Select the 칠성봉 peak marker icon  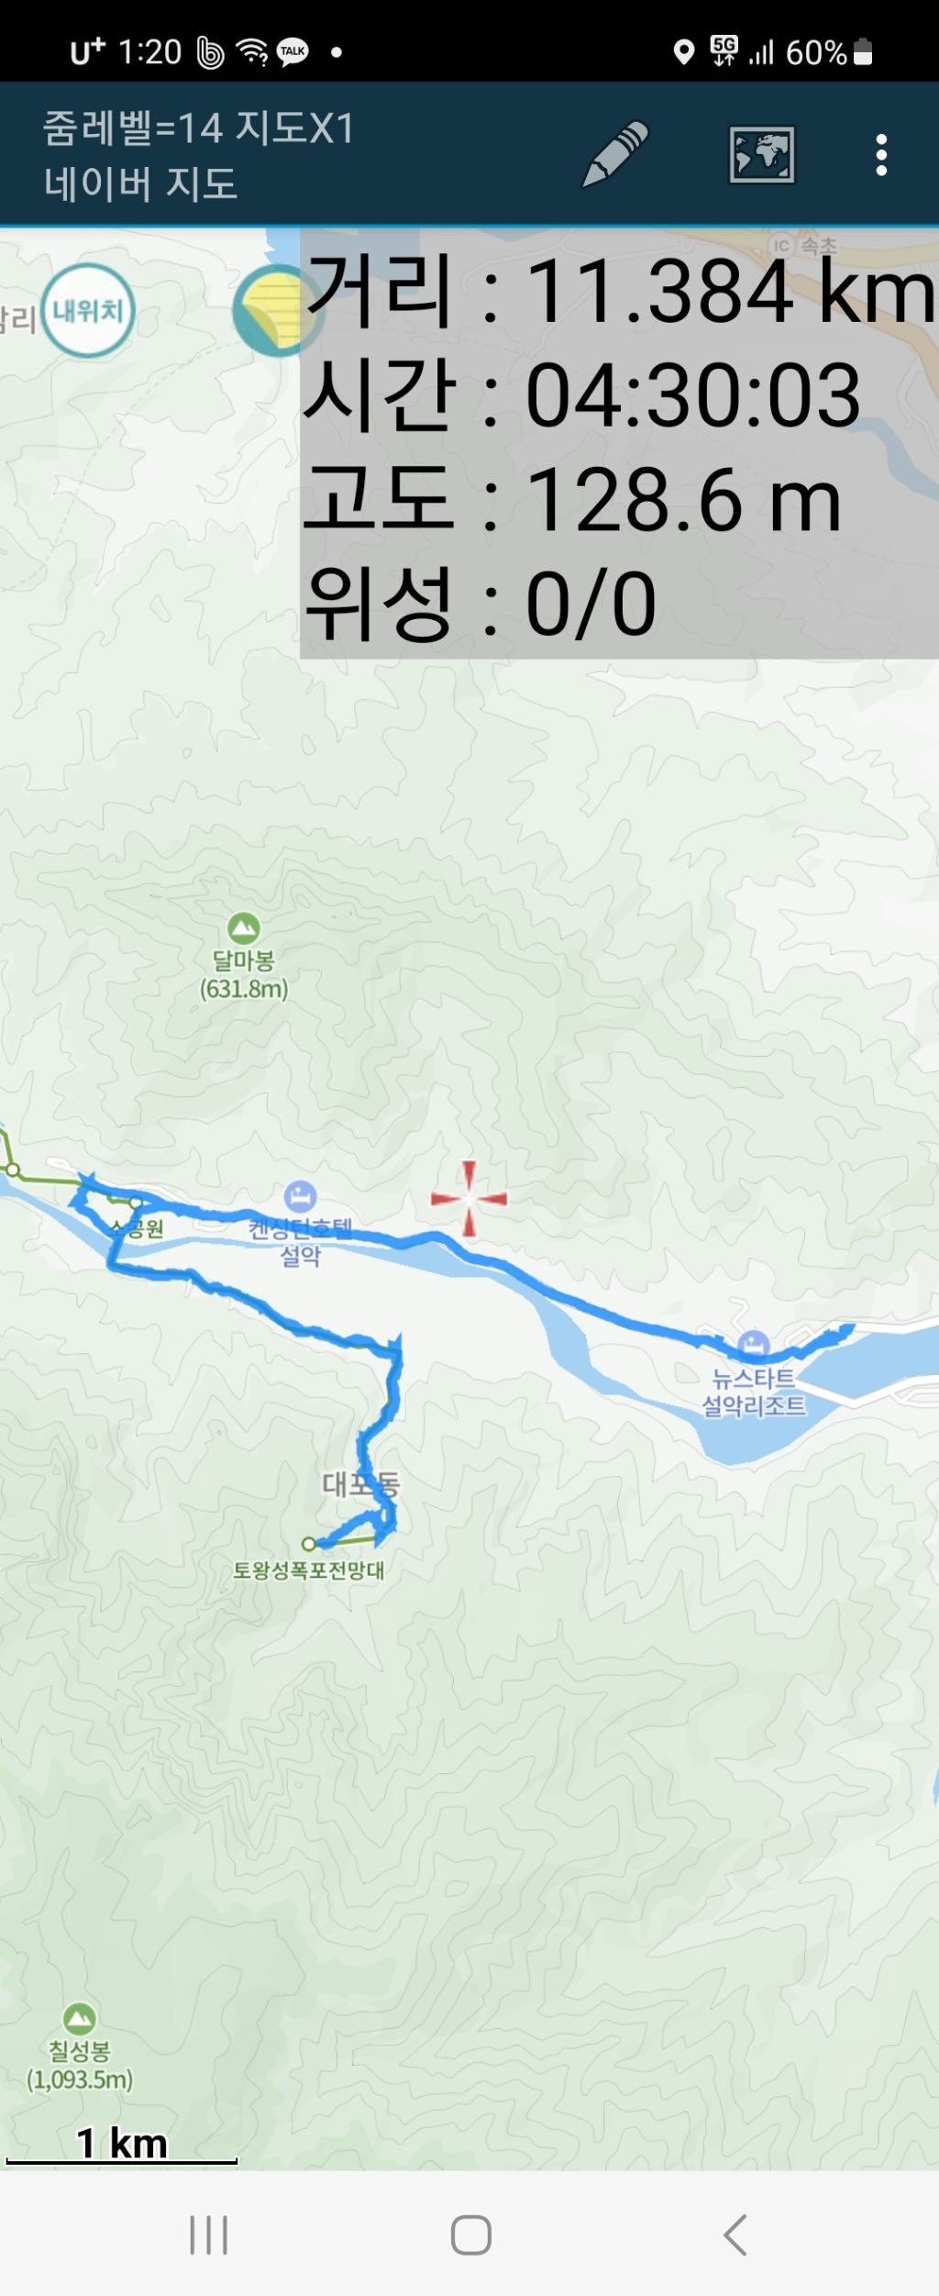click(x=80, y=2018)
